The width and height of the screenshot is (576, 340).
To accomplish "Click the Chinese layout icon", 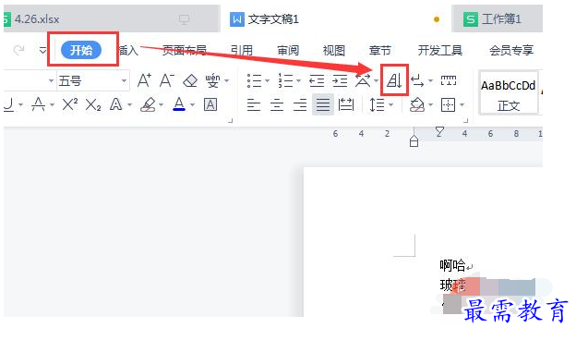I will point(363,80).
